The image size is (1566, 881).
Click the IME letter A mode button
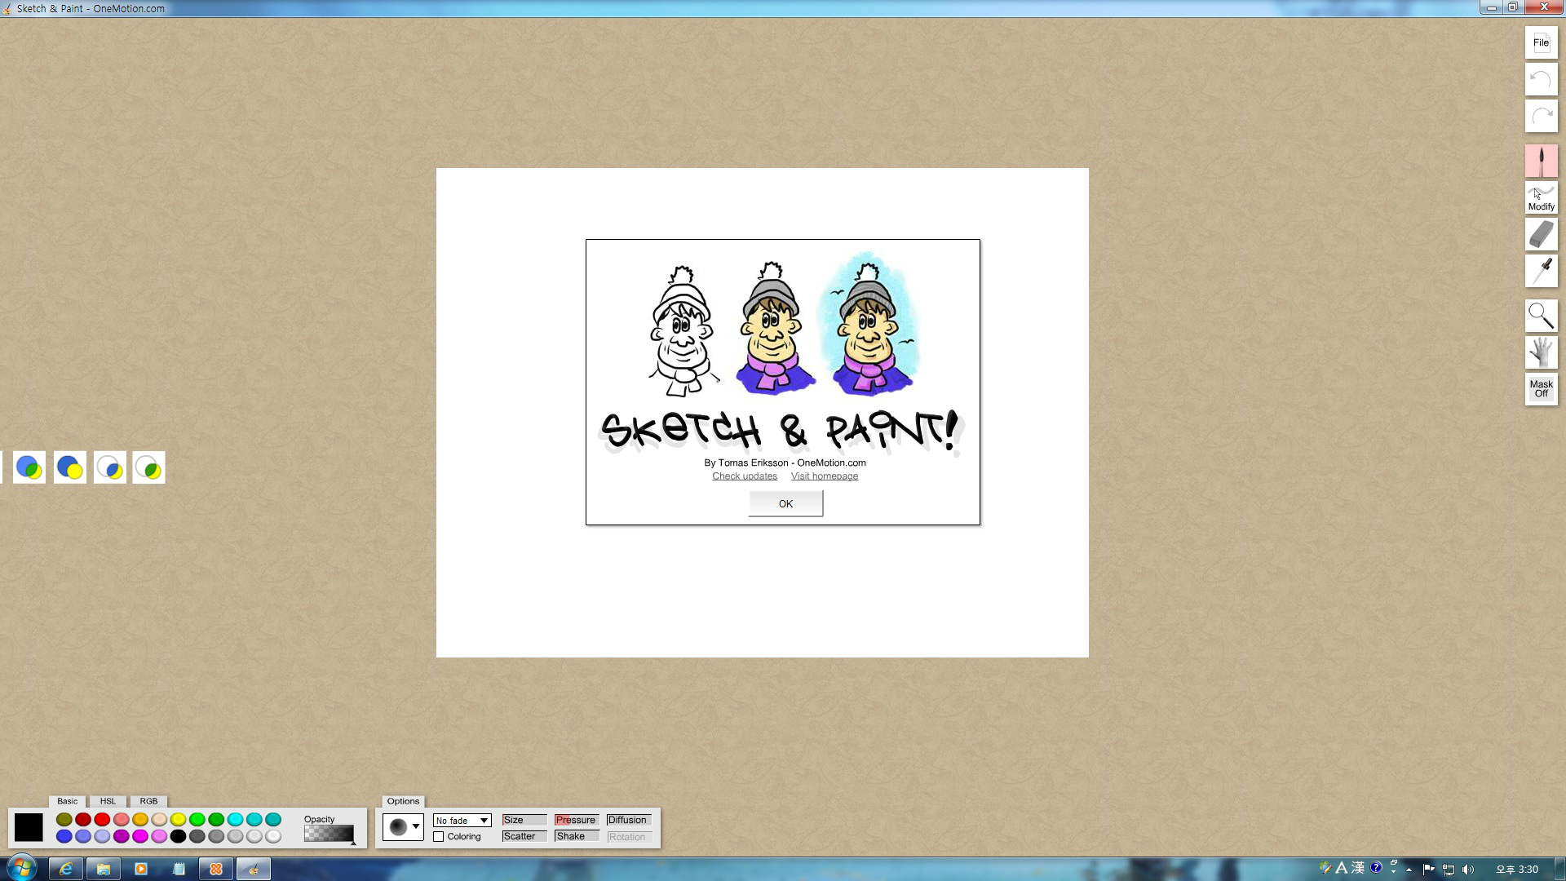pos(1341,867)
